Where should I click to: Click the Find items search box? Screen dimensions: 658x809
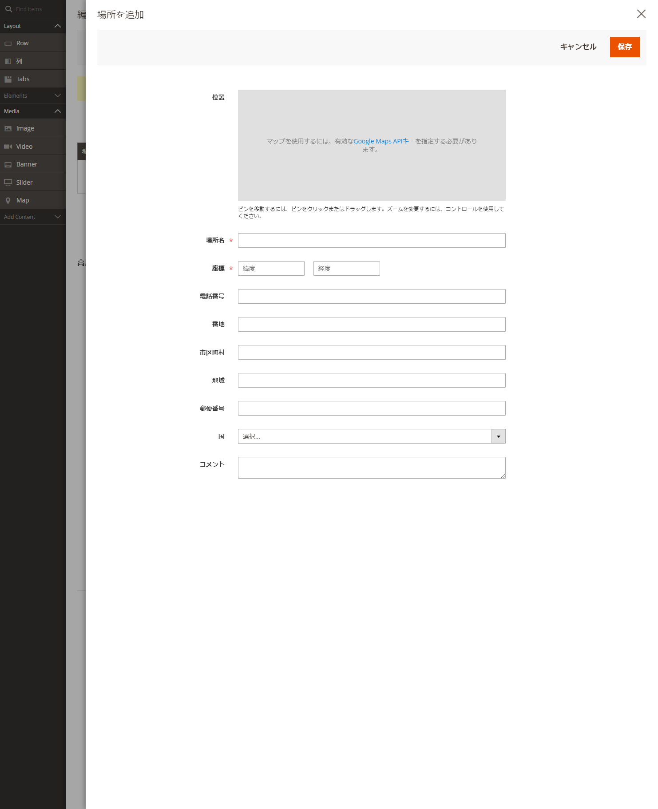[33, 9]
